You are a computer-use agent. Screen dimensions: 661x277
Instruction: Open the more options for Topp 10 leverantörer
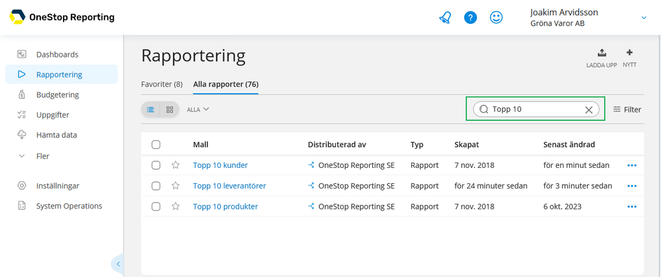pos(631,186)
